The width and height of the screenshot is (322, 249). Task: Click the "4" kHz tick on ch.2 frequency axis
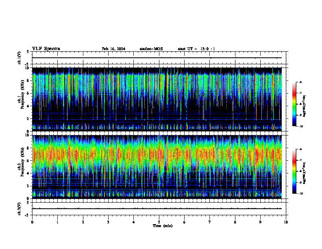click(x=28, y=173)
